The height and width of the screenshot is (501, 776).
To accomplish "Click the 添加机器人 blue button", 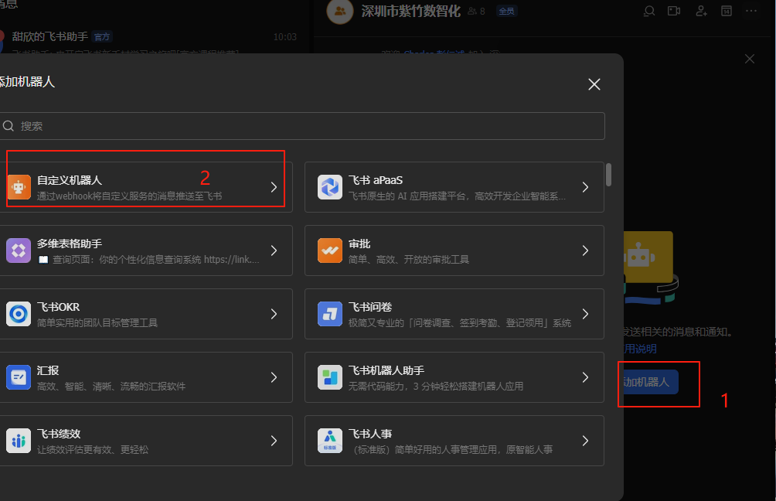I will pyautogui.click(x=650, y=382).
